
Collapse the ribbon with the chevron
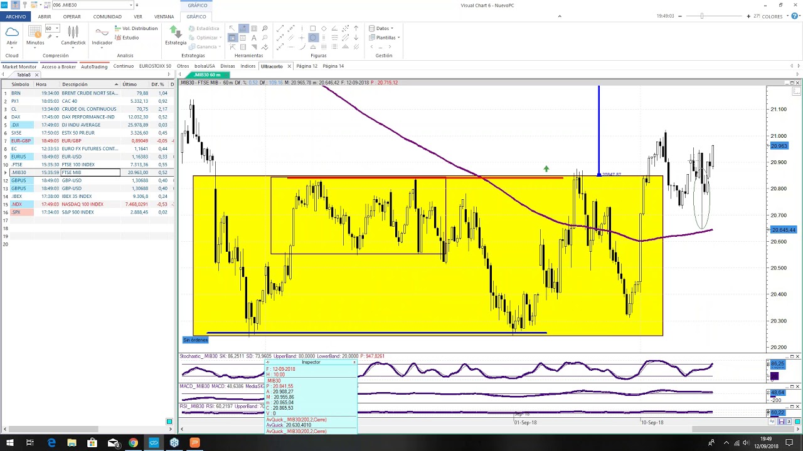pyautogui.click(x=559, y=16)
